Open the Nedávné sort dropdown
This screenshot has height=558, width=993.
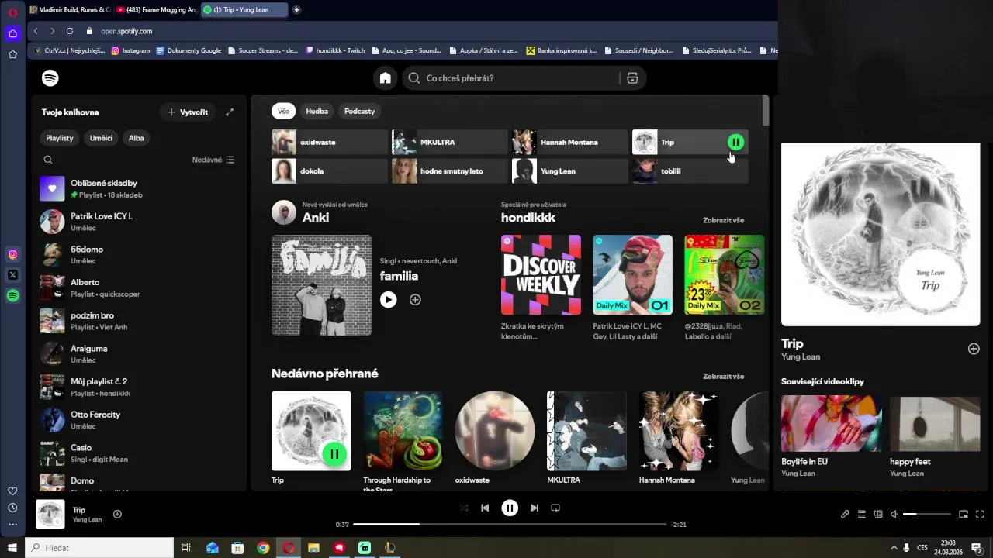click(x=213, y=160)
